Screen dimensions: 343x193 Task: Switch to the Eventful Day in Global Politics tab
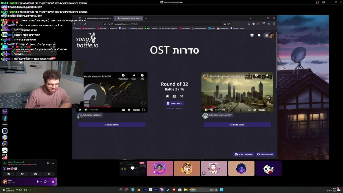(98, 18)
